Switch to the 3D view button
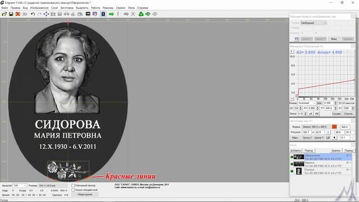The height and width of the screenshot is (202, 359). point(25,14)
